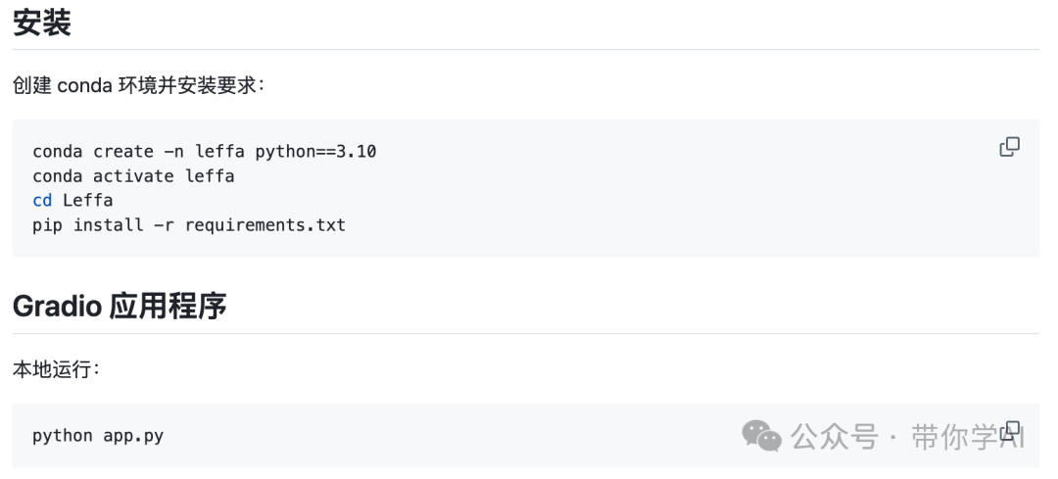Click the word 'Leffa' after cd

88,201
